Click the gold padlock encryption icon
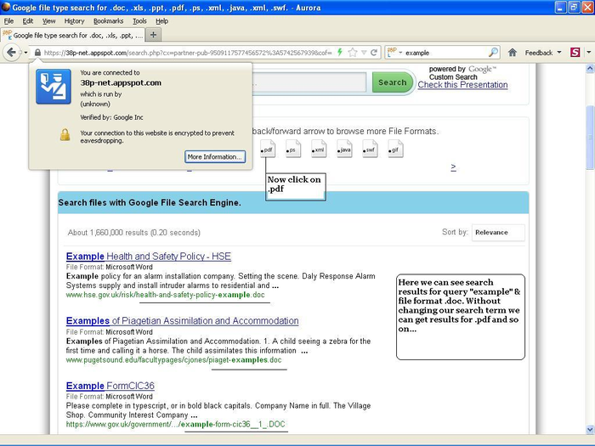595x446 pixels. 65,134
